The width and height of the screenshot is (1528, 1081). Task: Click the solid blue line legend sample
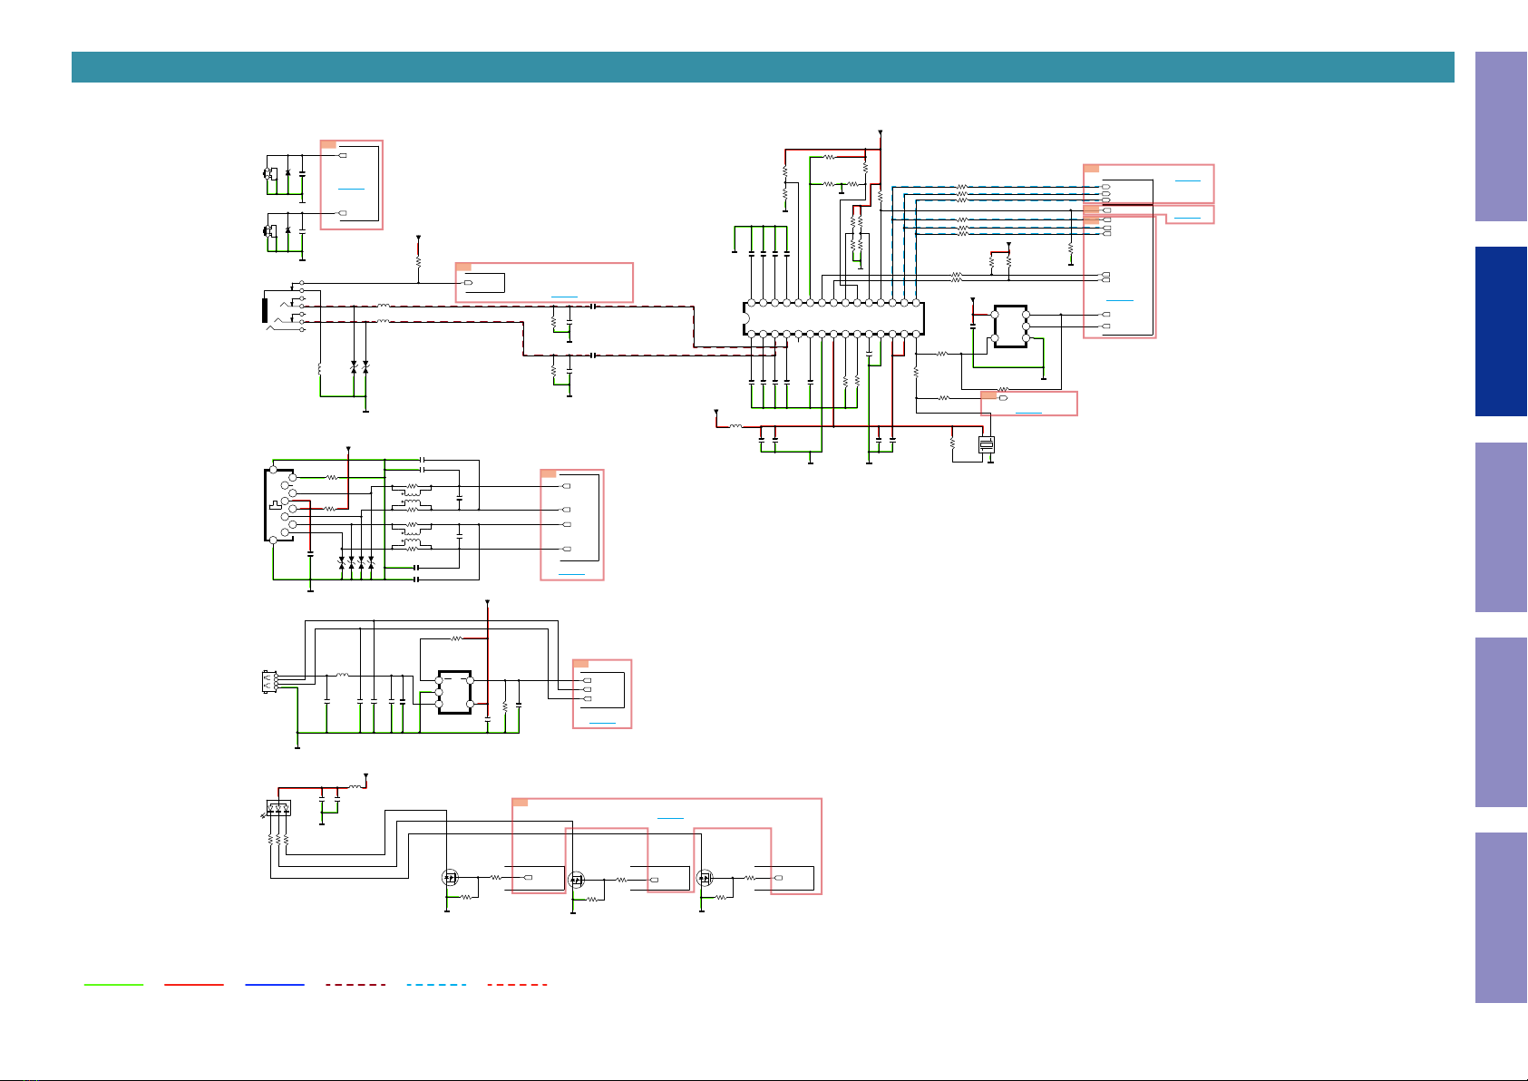275,984
